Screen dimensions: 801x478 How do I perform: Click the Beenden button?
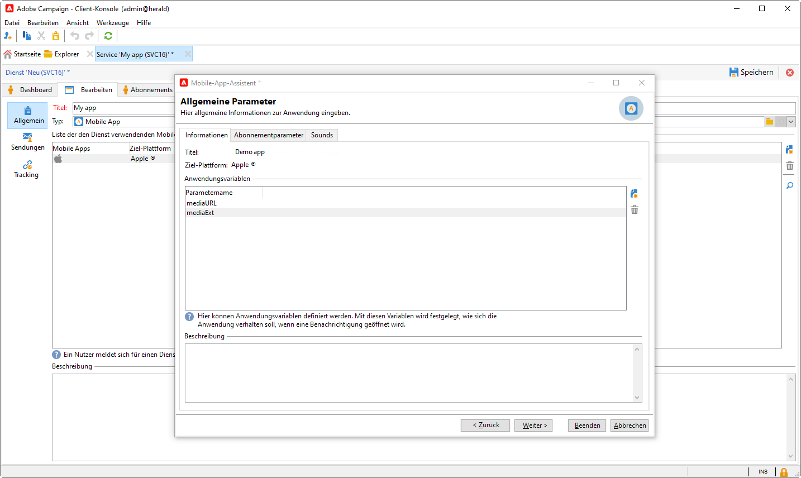pyautogui.click(x=587, y=426)
